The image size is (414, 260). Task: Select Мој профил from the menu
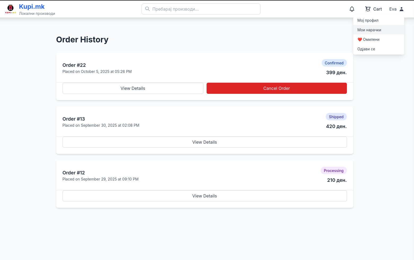[x=368, y=20]
